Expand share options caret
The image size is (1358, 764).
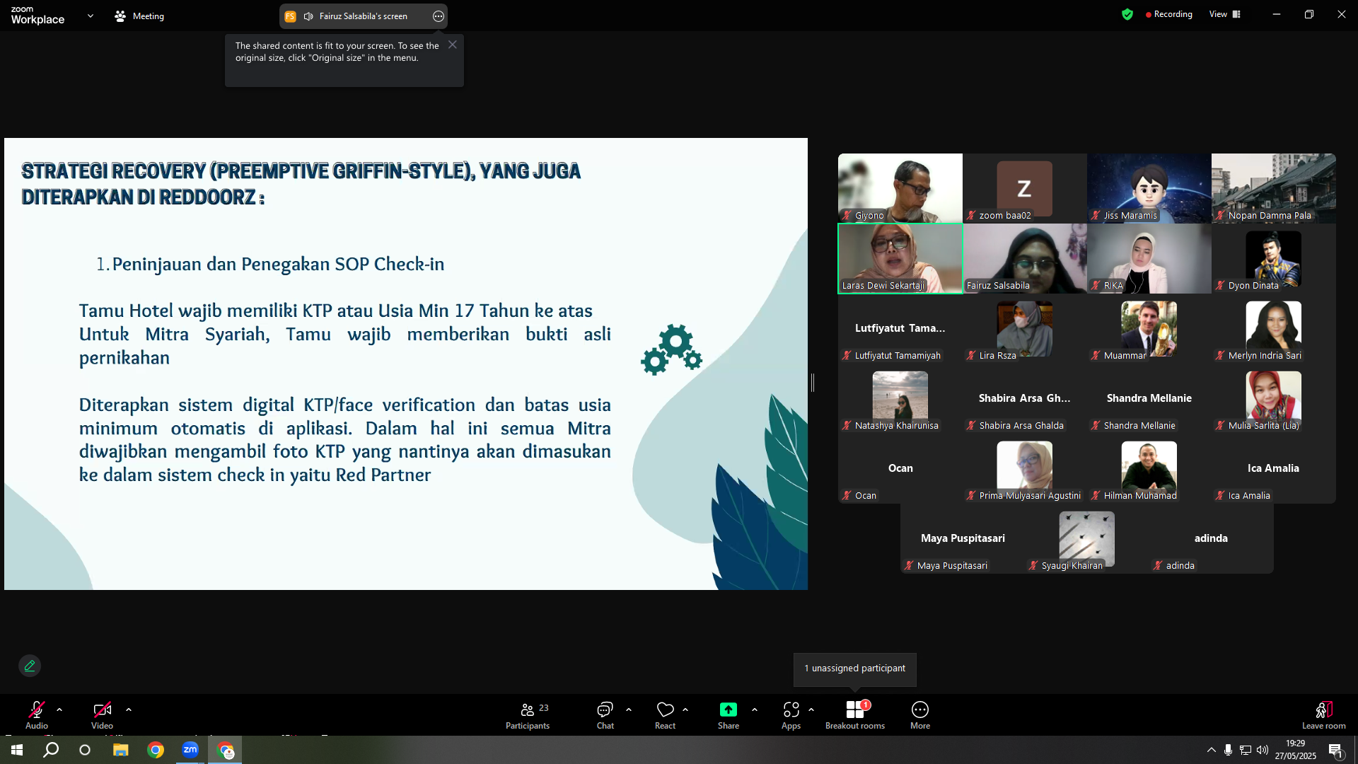pos(755,710)
